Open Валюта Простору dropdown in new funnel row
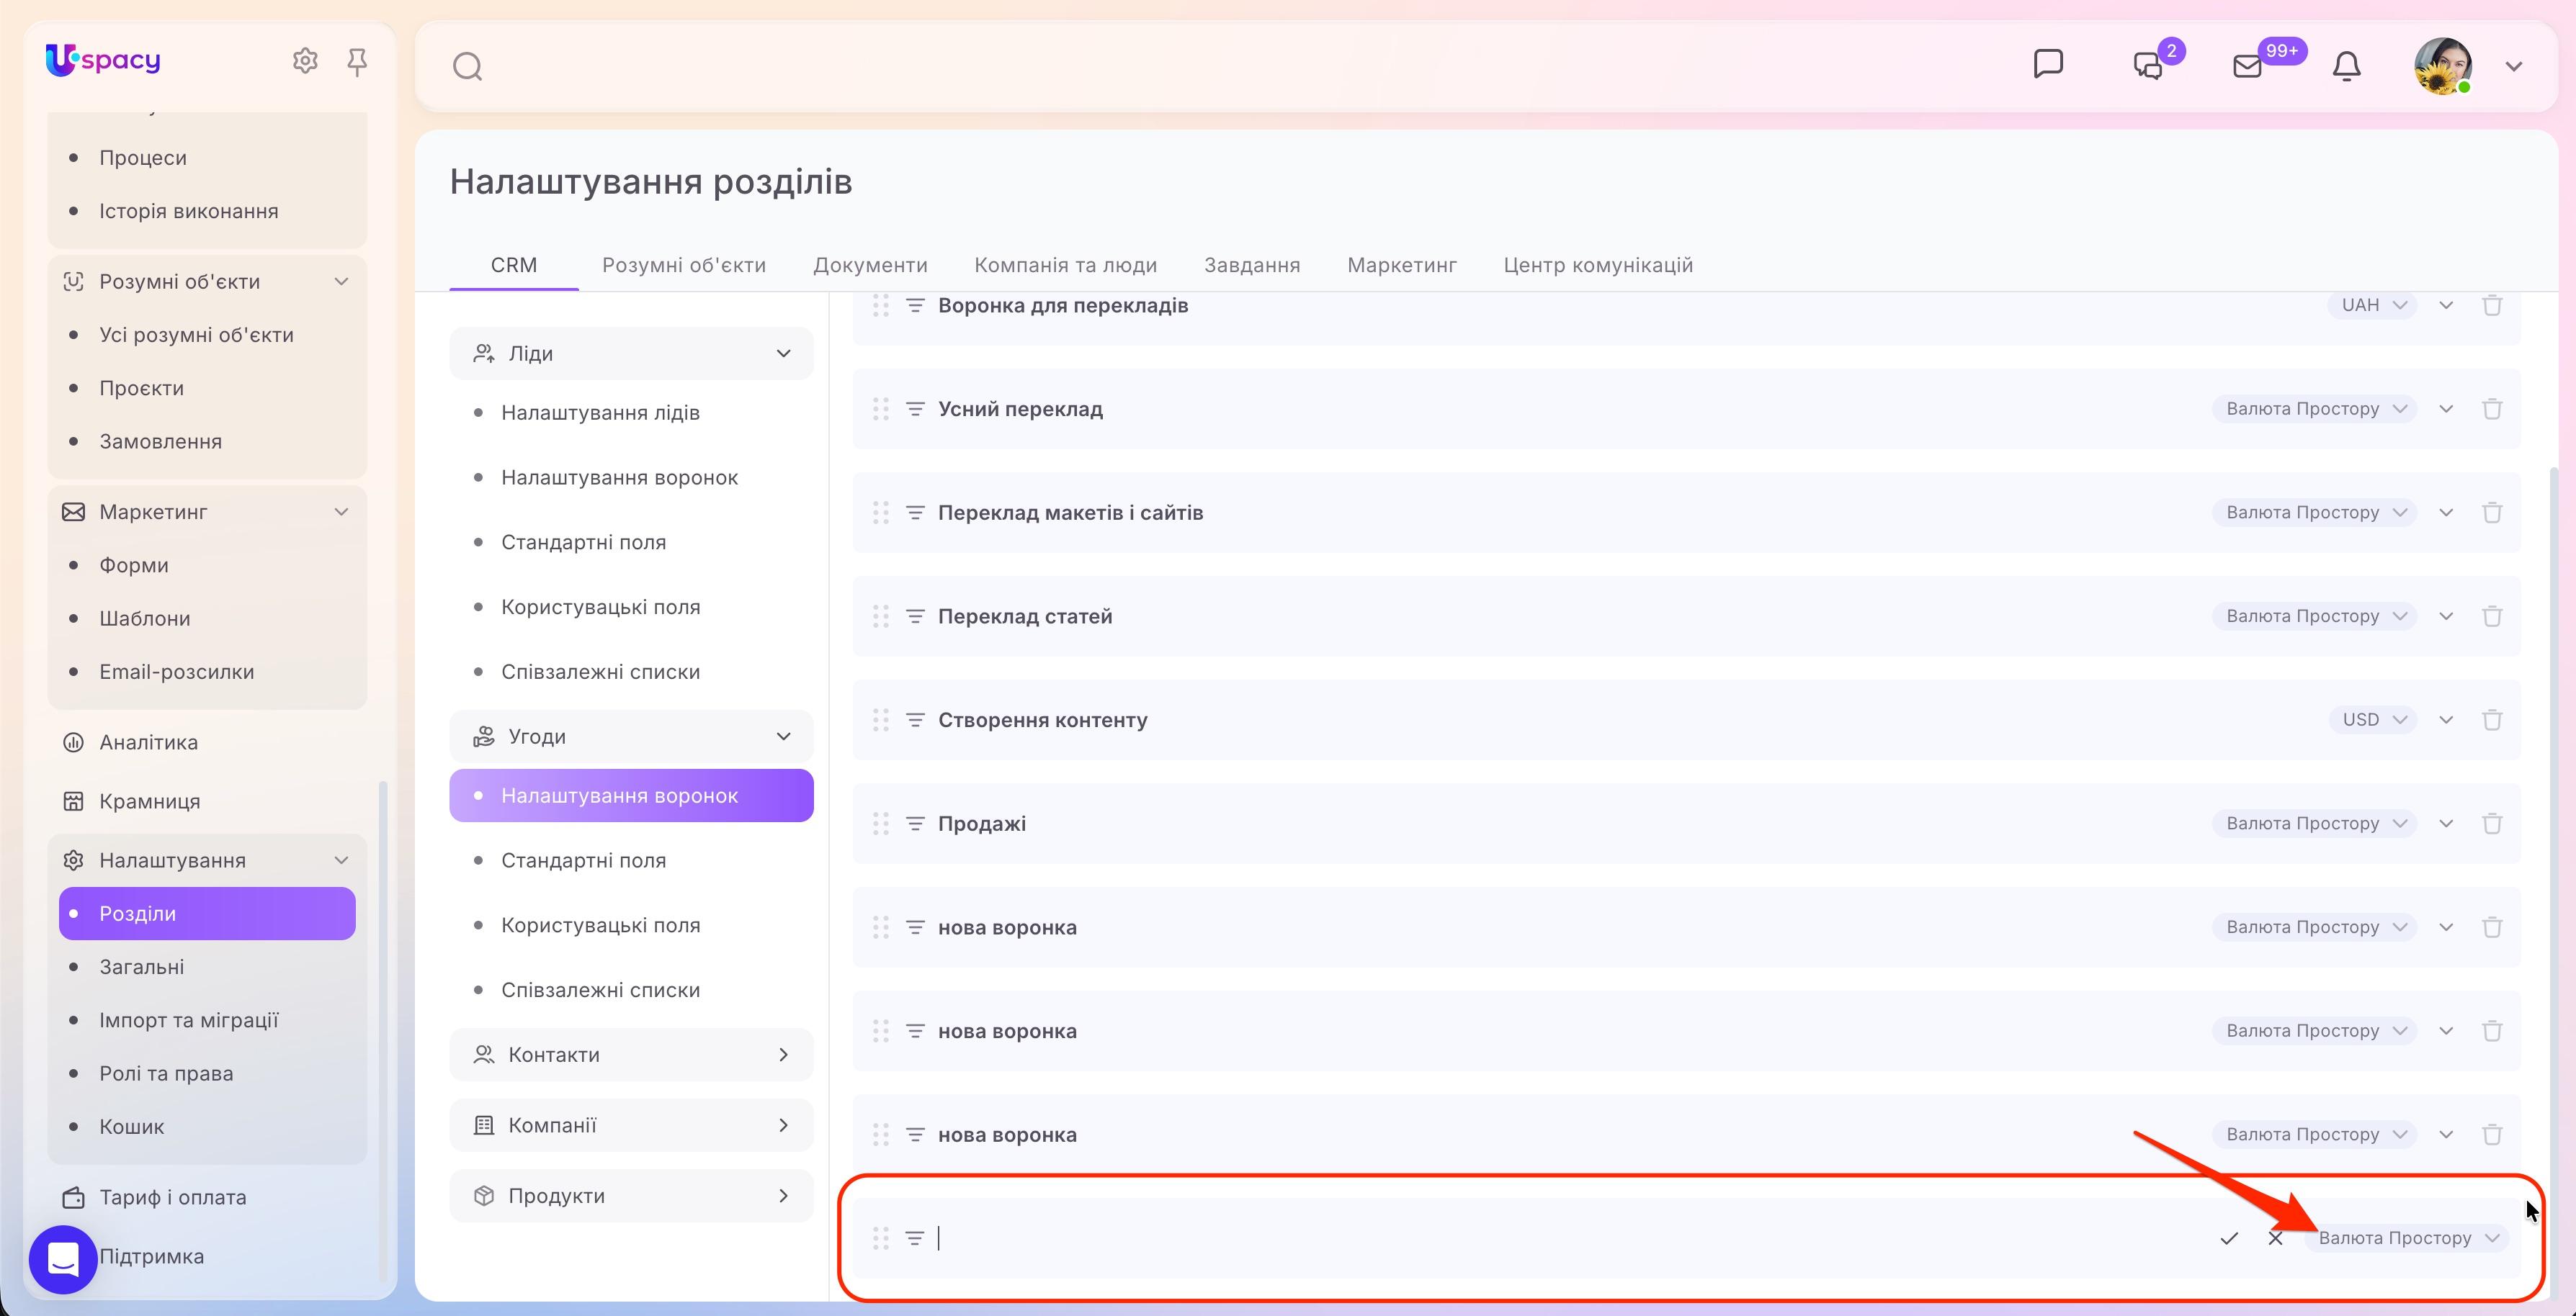The height and width of the screenshot is (1316, 2576). coord(2407,1238)
